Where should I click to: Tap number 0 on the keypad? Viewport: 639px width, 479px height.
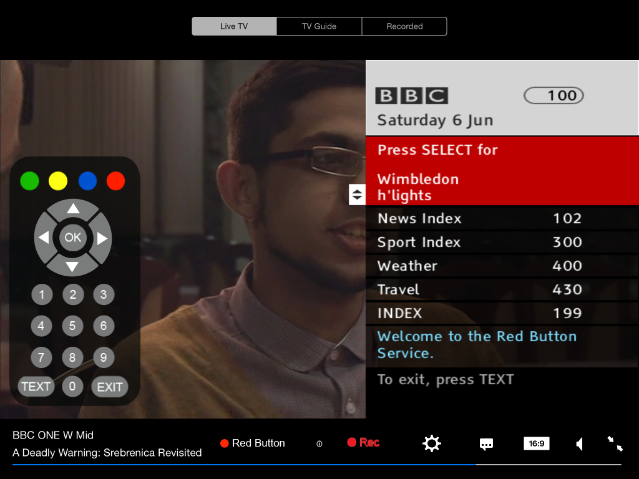click(72, 386)
